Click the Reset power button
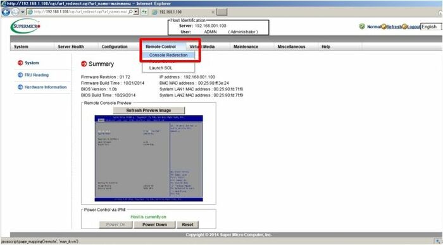 187,224
